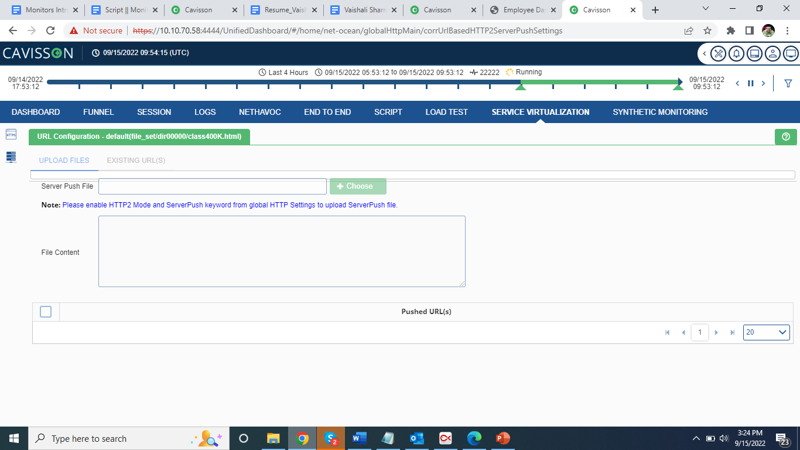
Task: Select page 1 in the paginator
Action: (x=700, y=332)
